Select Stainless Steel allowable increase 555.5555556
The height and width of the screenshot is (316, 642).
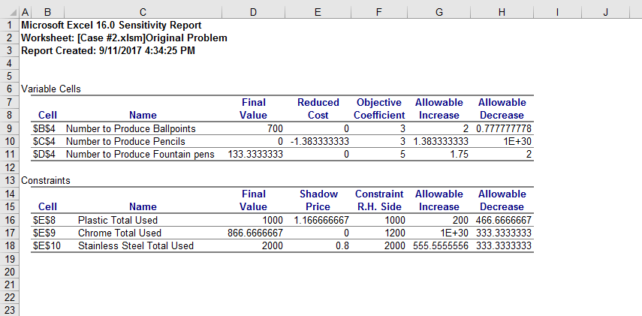(x=441, y=245)
